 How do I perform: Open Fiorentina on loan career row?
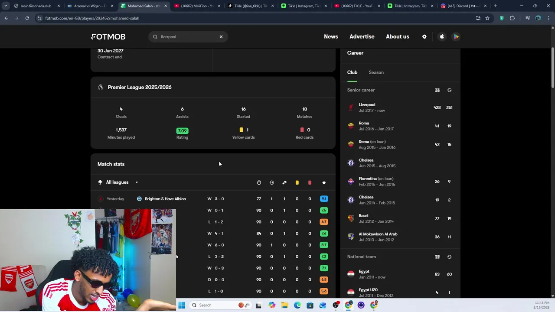(400, 182)
